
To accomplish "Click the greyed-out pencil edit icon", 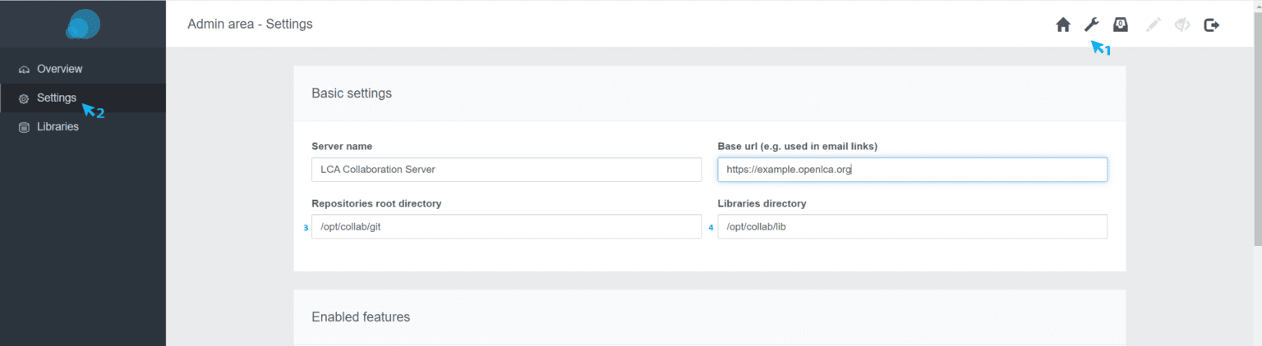I will point(1154,25).
